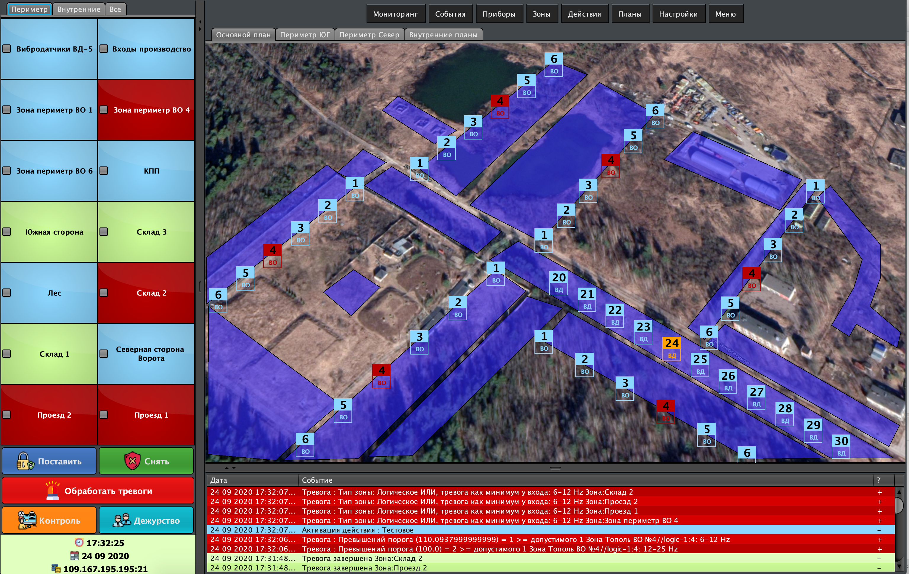
Task: Select orange sensor marker 24 ВД on map
Action: tap(672, 348)
